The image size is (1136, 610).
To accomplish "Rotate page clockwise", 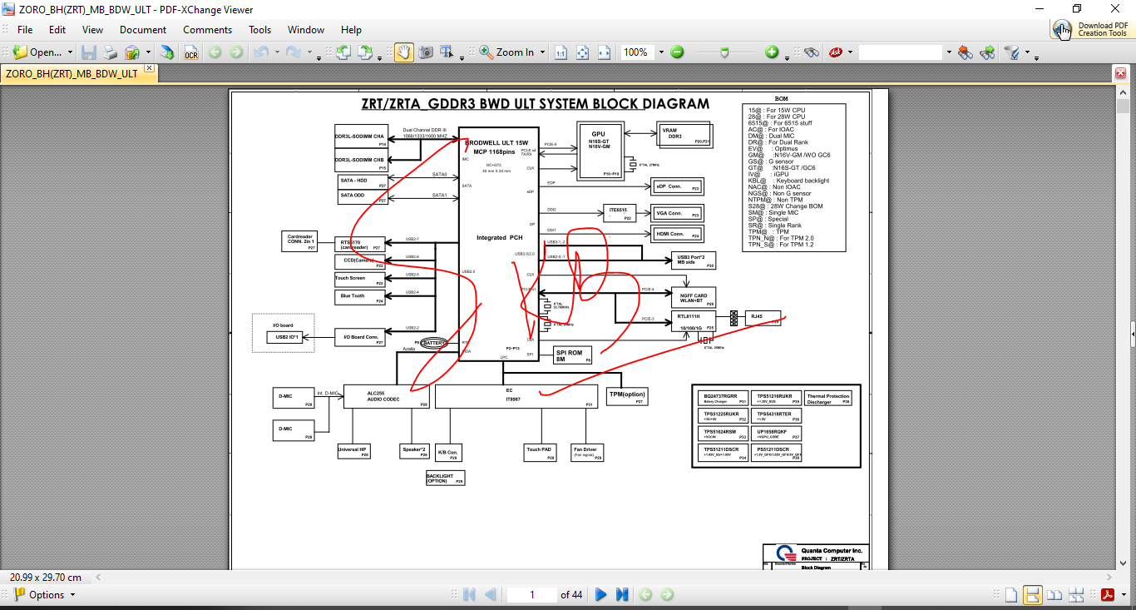I will click(x=364, y=52).
